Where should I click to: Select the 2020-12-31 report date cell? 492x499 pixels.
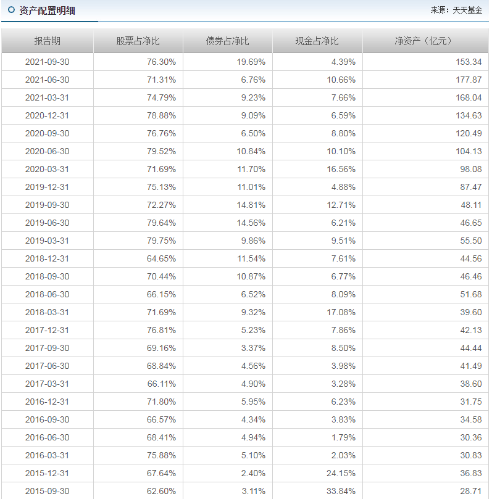coord(47,115)
